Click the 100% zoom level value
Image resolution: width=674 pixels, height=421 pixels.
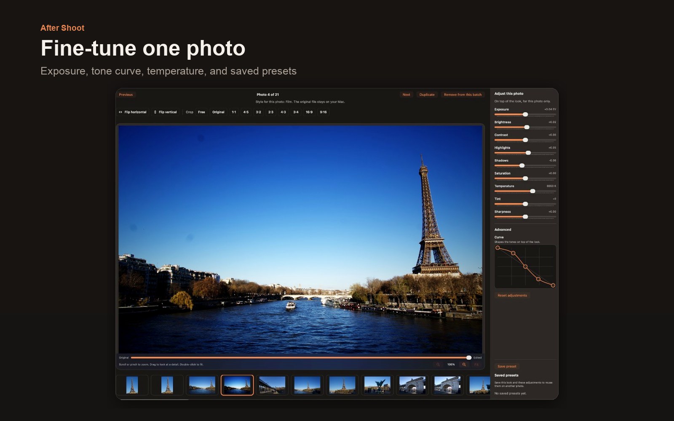coord(451,365)
